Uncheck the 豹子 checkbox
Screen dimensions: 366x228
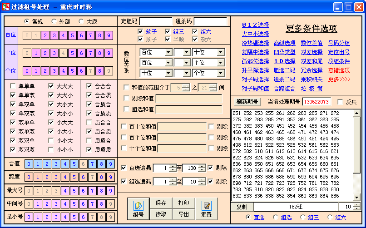coord(141,31)
